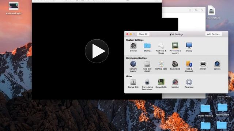Play the video in the black window
The width and height of the screenshot is (234, 131).
pyautogui.click(x=97, y=51)
